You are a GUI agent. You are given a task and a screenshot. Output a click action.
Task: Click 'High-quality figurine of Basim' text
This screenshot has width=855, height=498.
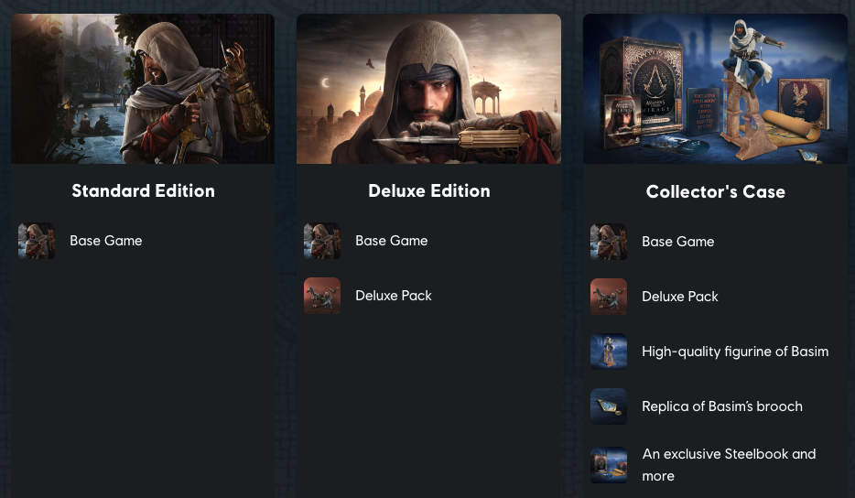735,352
